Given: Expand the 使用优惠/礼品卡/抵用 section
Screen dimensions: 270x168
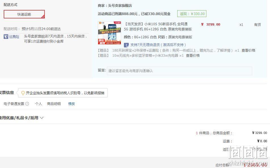Looking at the screenshot, I should [22, 118].
